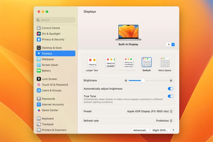
Task: Open the Refresh rate ProMotion dropdown
Action: [164, 121]
